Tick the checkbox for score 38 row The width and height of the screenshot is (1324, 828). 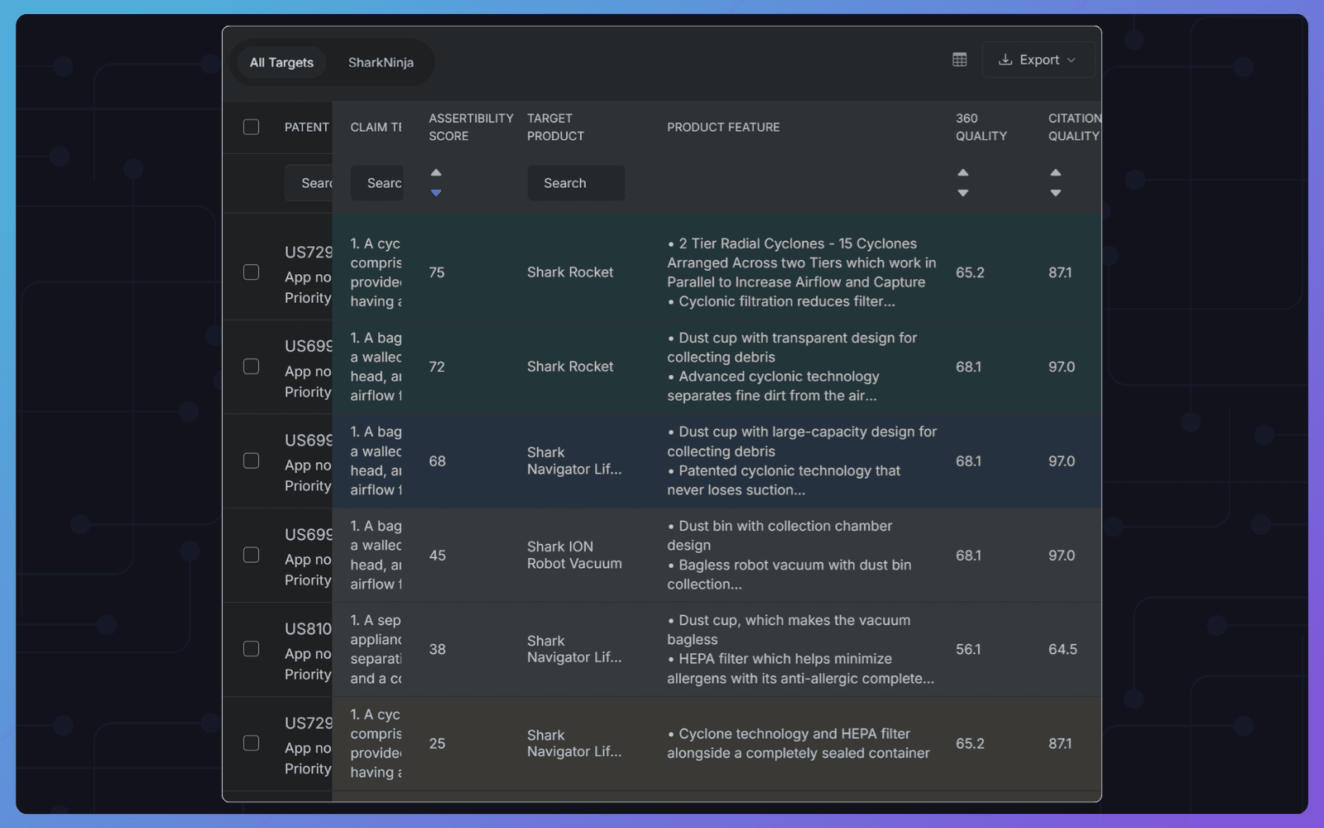pos(251,649)
